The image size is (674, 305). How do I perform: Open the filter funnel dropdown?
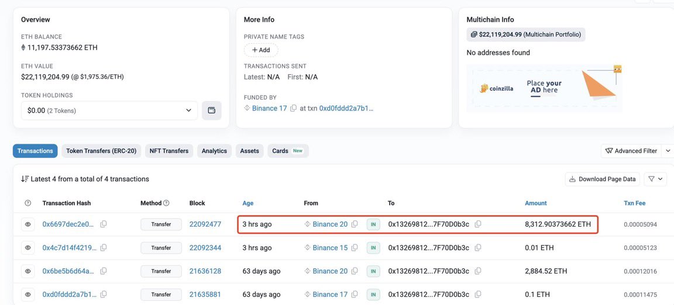click(655, 179)
